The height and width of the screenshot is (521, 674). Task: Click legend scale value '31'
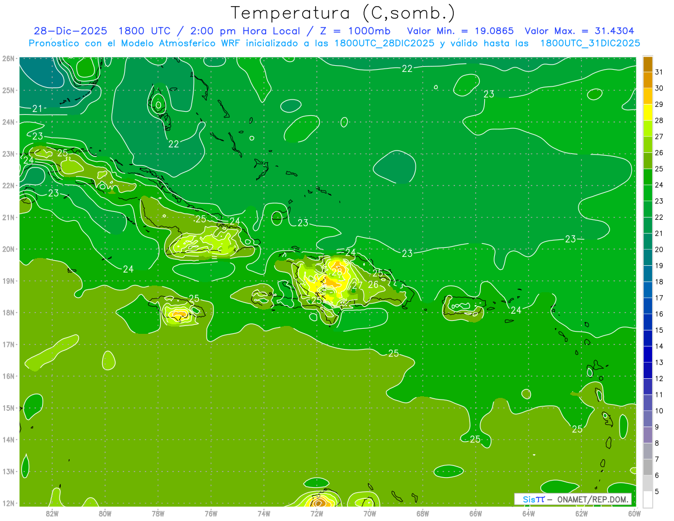point(659,72)
